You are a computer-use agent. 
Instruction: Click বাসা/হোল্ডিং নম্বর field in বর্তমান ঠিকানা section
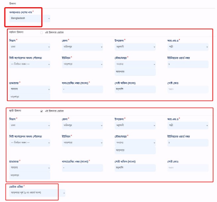click(82, 89)
